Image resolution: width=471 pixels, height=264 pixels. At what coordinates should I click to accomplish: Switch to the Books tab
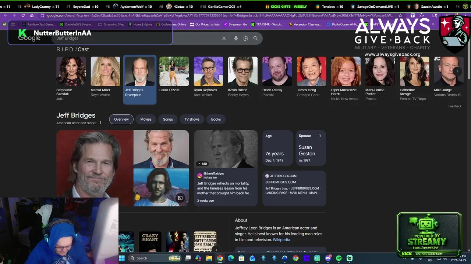[216, 119]
